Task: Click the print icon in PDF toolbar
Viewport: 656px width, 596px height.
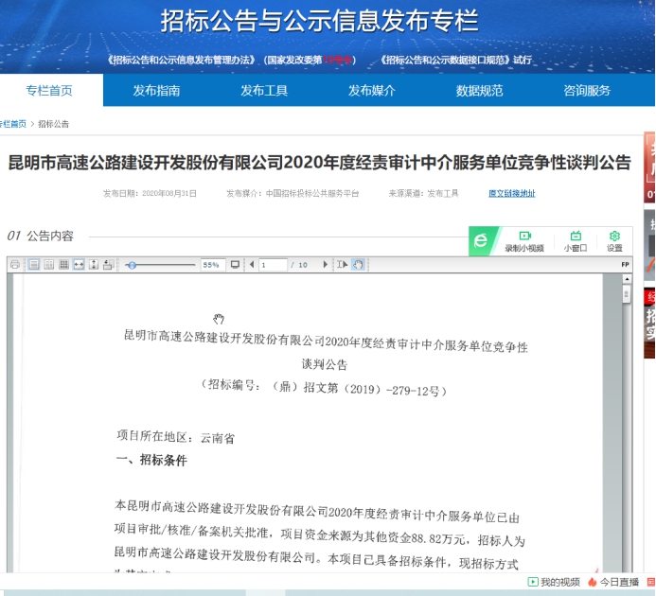Action: 15,265
